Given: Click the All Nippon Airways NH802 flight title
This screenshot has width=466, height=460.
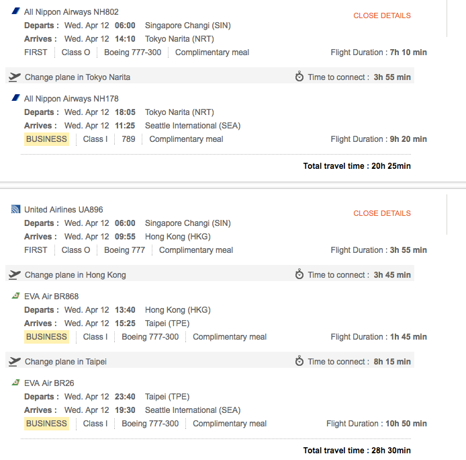Looking at the screenshot, I should tap(71, 12).
